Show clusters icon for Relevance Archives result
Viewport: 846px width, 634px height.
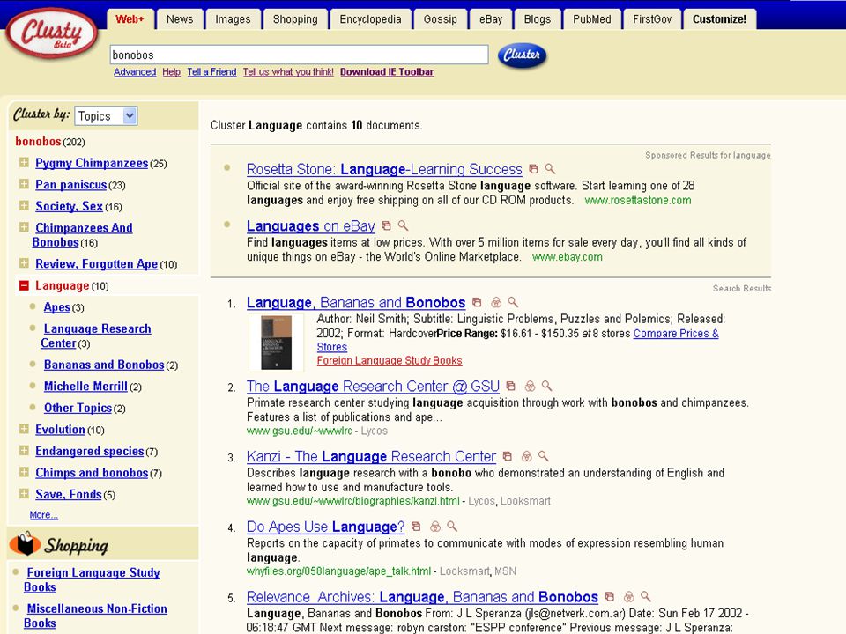pos(628,596)
